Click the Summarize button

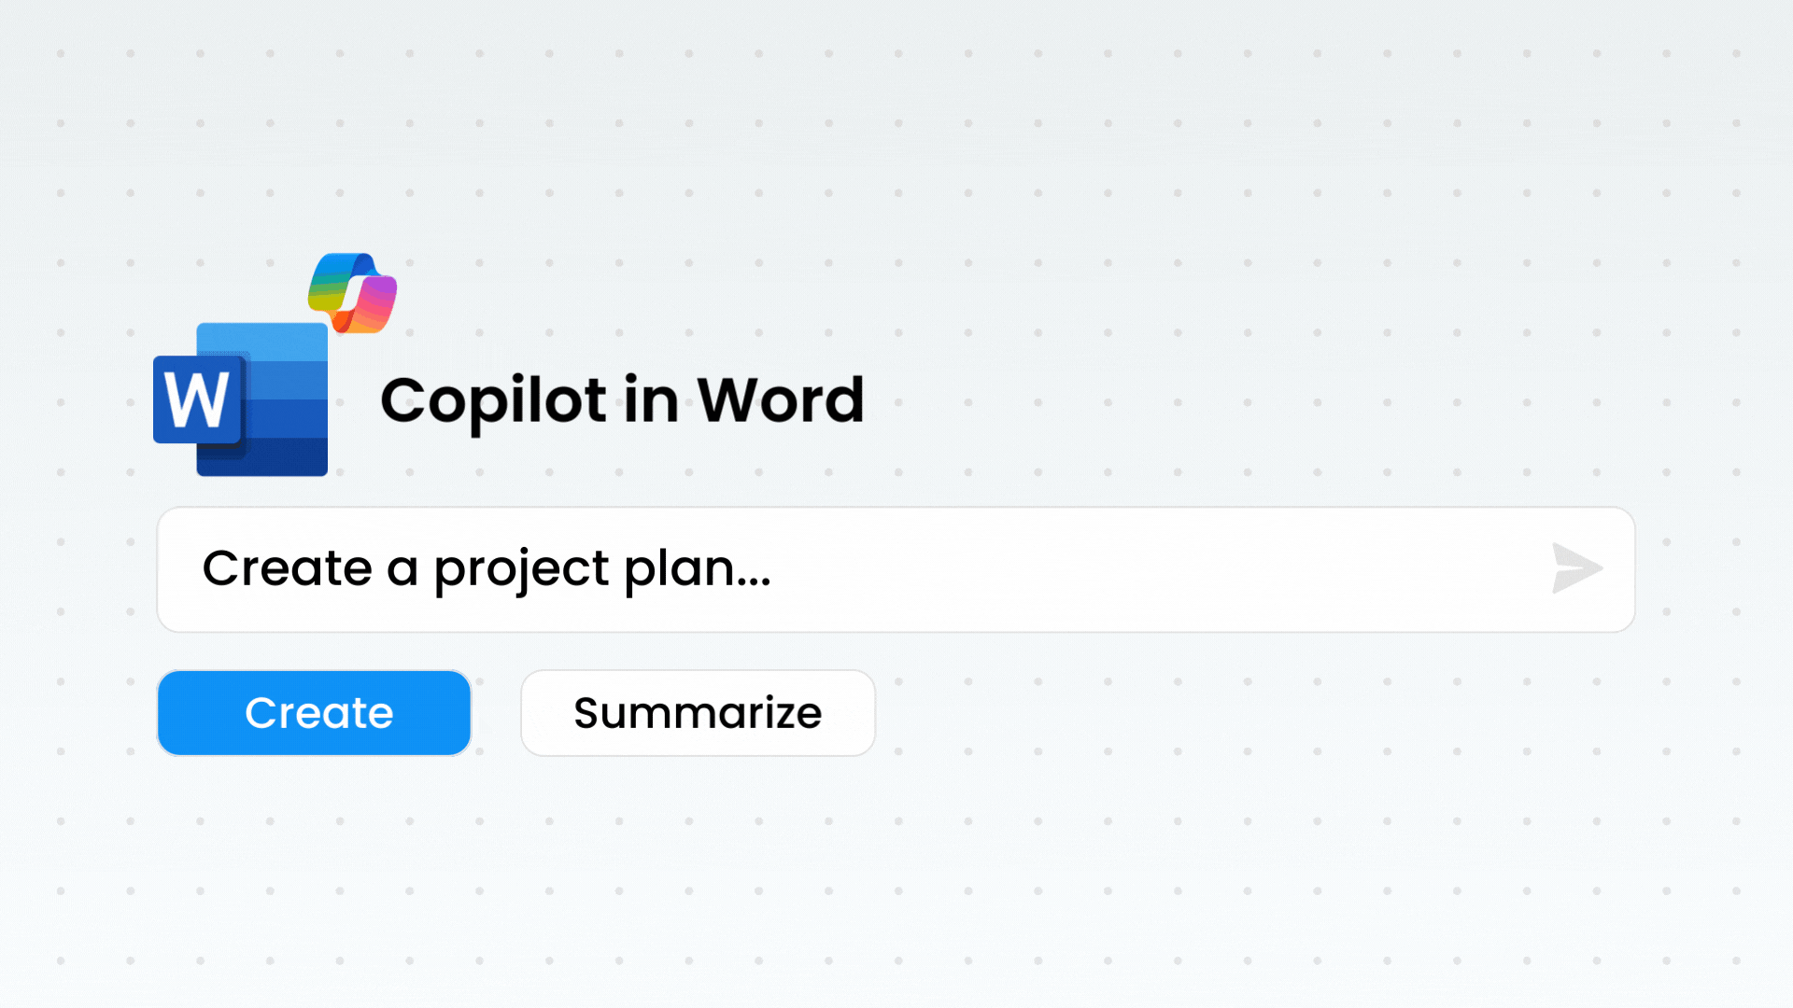[698, 713]
